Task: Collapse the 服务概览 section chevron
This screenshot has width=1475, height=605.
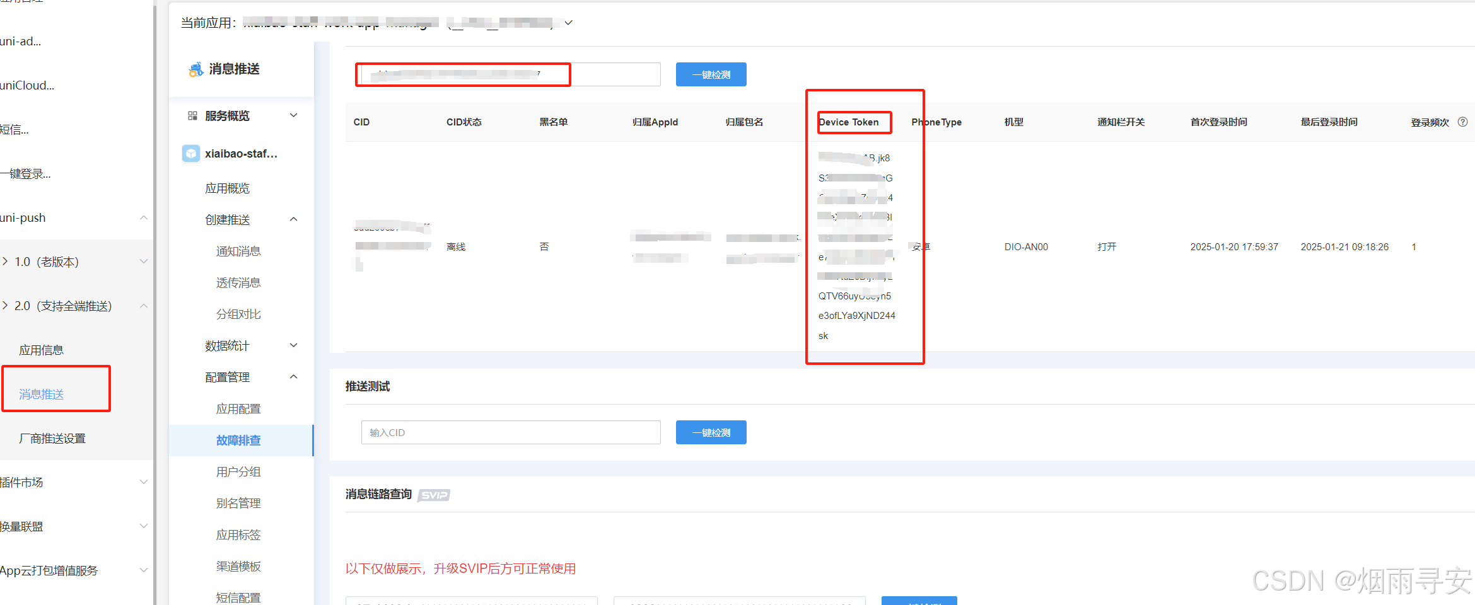Action: click(293, 115)
